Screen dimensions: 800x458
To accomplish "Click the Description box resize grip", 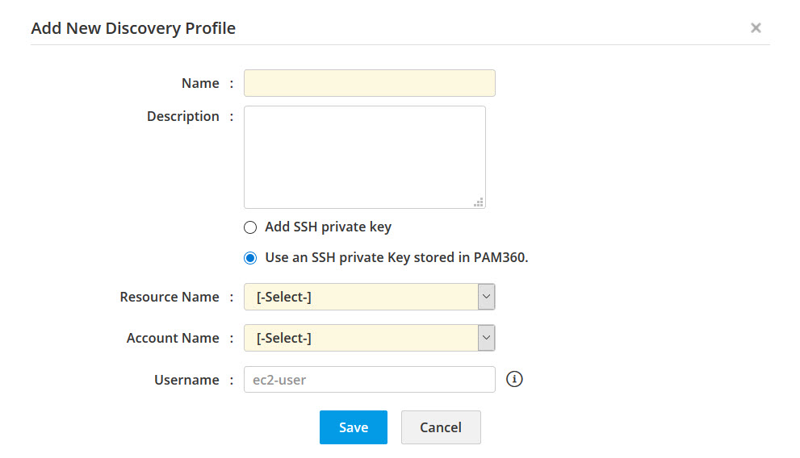I will coord(479,202).
